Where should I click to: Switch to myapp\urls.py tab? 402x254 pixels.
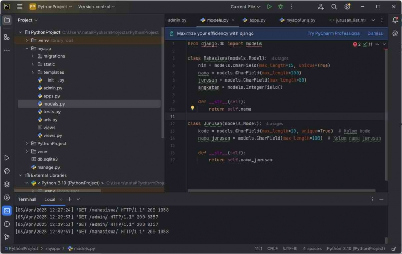pos(298,20)
